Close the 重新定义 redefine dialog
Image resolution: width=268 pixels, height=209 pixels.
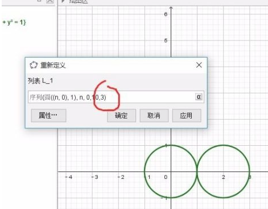click(x=199, y=65)
